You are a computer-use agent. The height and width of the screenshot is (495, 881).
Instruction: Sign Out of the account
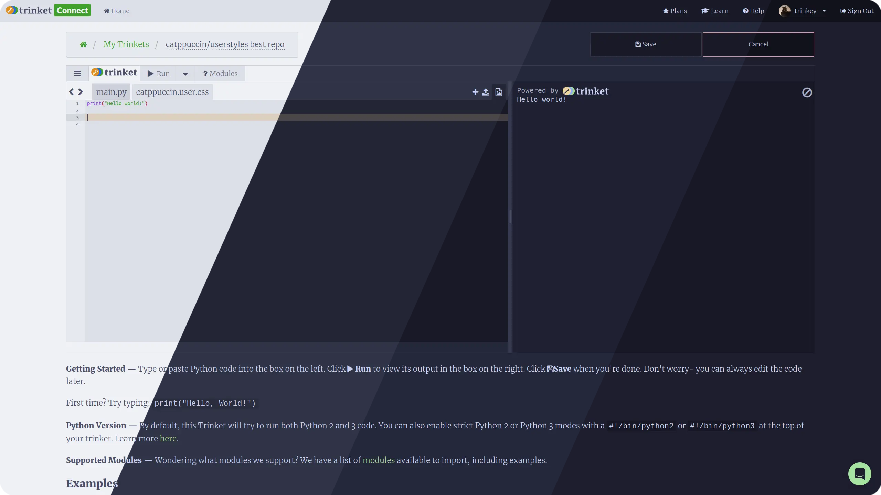click(x=857, y=11)
